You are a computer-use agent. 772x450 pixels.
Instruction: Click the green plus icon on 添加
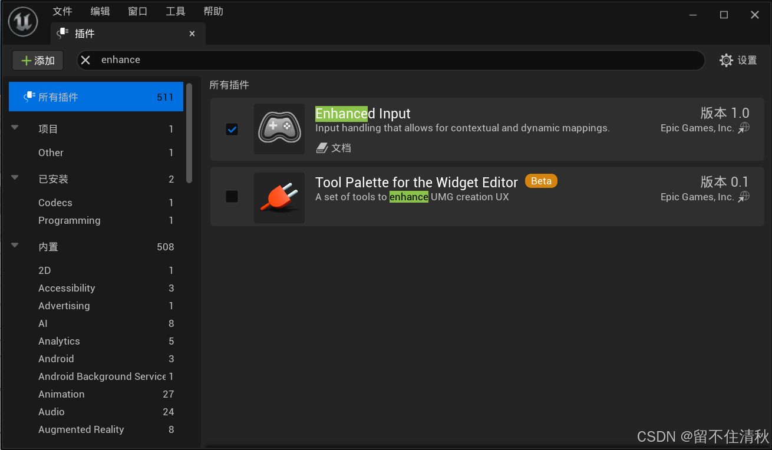(x=26, y=61)
